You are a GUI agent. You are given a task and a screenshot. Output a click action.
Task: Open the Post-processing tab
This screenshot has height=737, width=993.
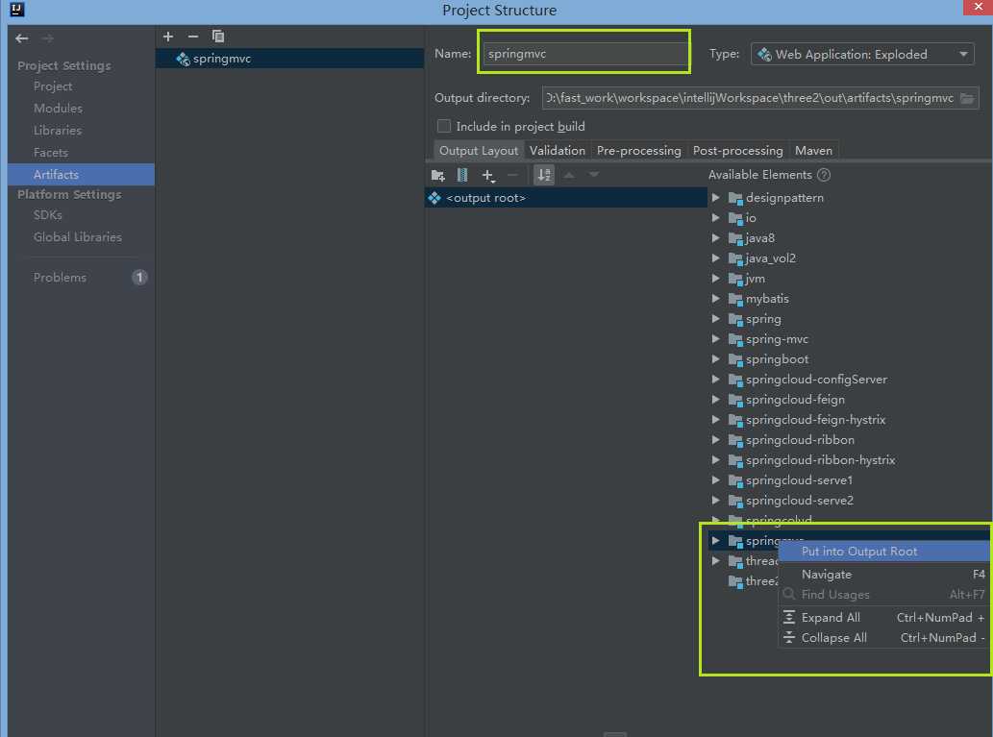click(738, 151)
